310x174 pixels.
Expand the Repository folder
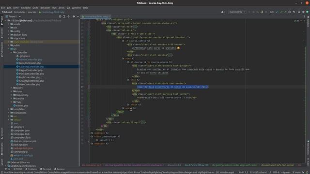coord(11,95)
